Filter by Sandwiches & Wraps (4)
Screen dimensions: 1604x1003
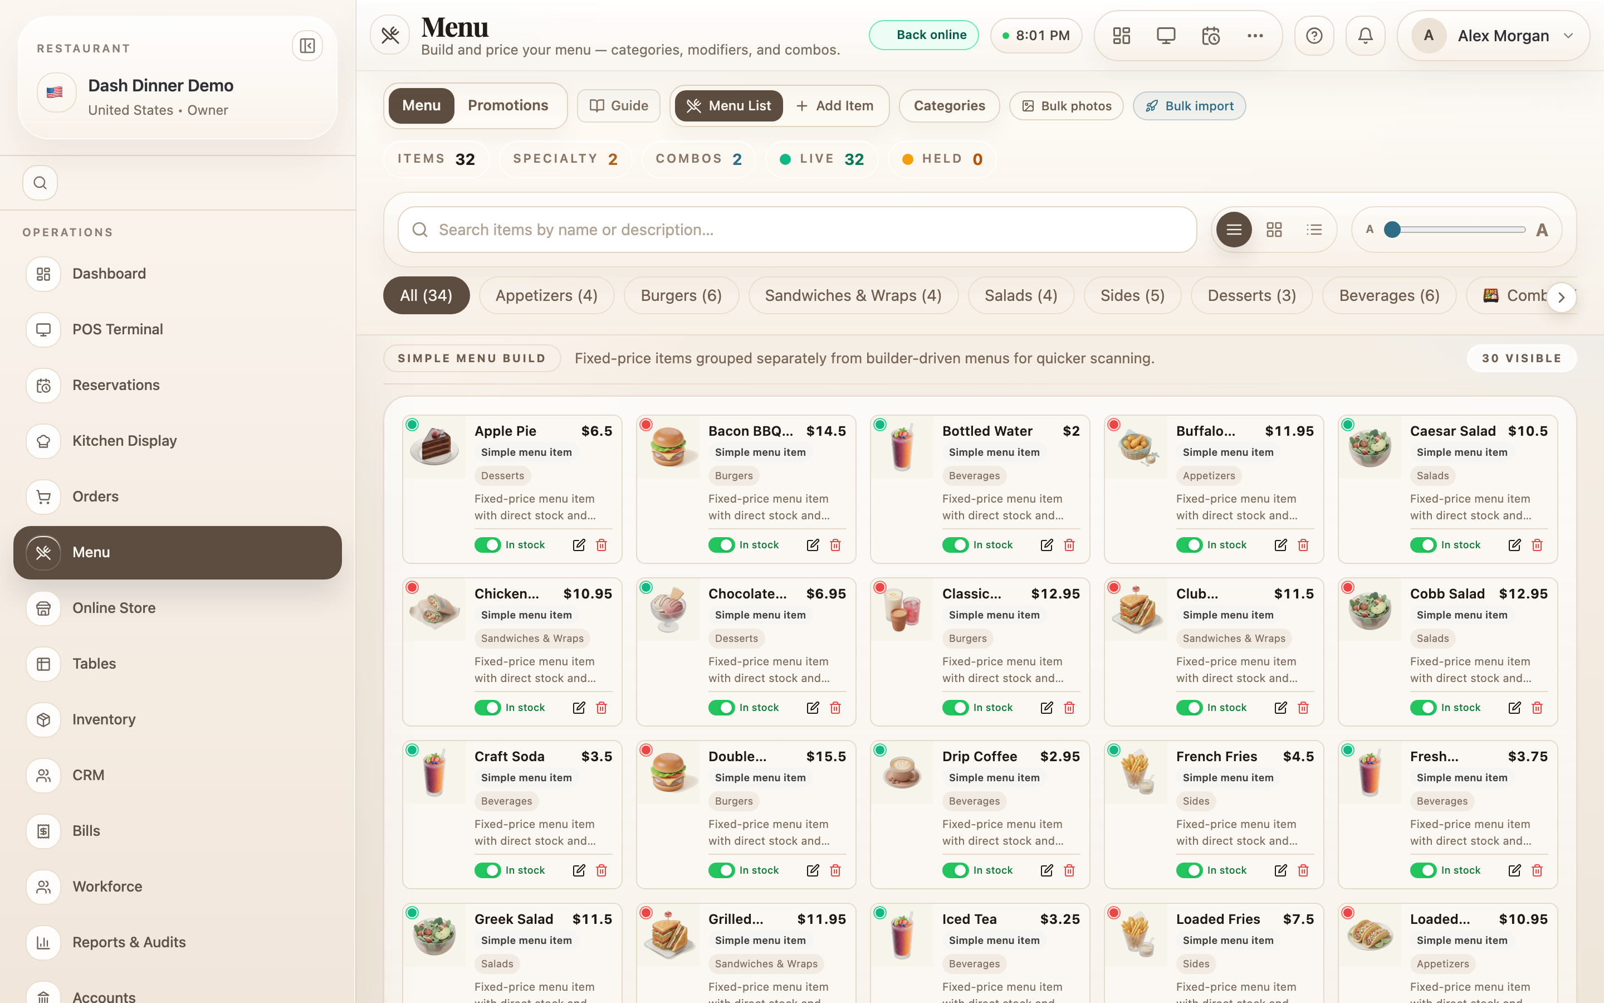tap(853, 295)
